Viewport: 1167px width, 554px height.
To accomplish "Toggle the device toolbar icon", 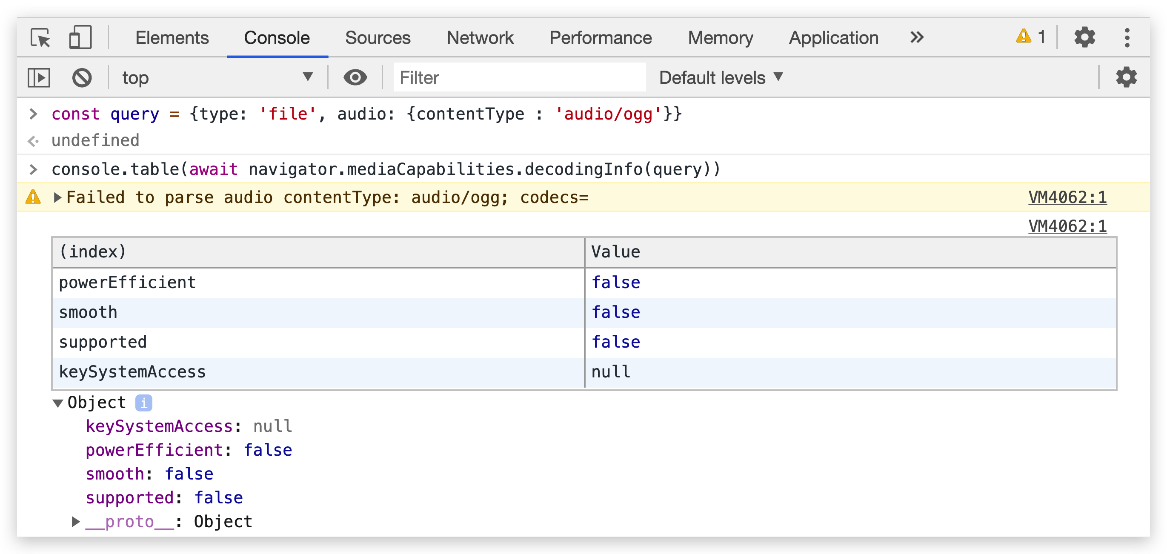I will (80, 37).
